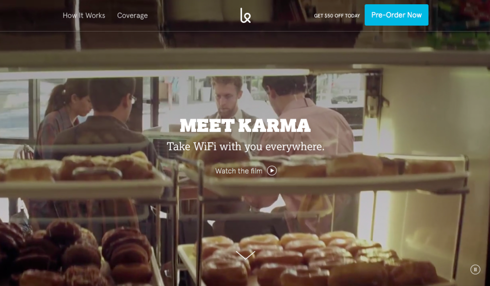Return home via the Karma logo in the header
The width and height of the screenshot is (490, 286).
click(x=245, y=15)
